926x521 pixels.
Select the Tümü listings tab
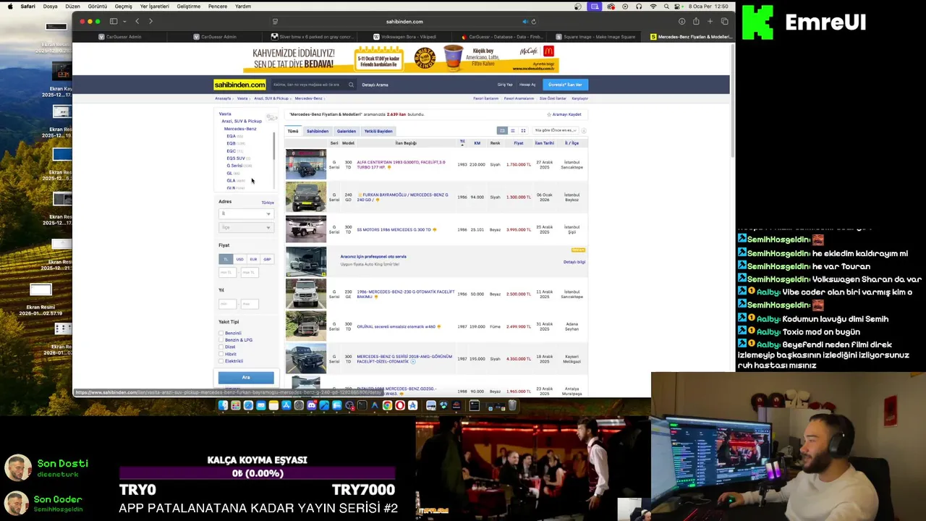pos(293,131)
